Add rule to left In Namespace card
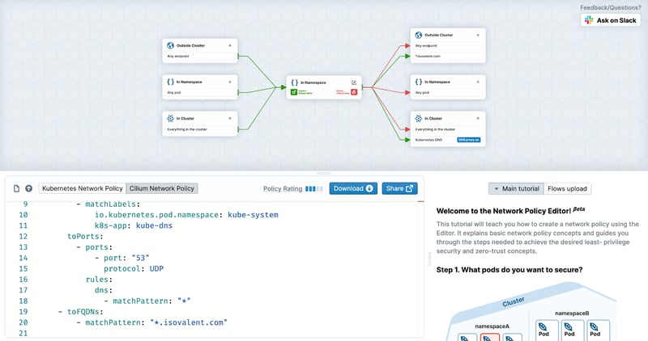Image resolution: width=648 pixels, height=341 pixels. click(x=230, y=82)
